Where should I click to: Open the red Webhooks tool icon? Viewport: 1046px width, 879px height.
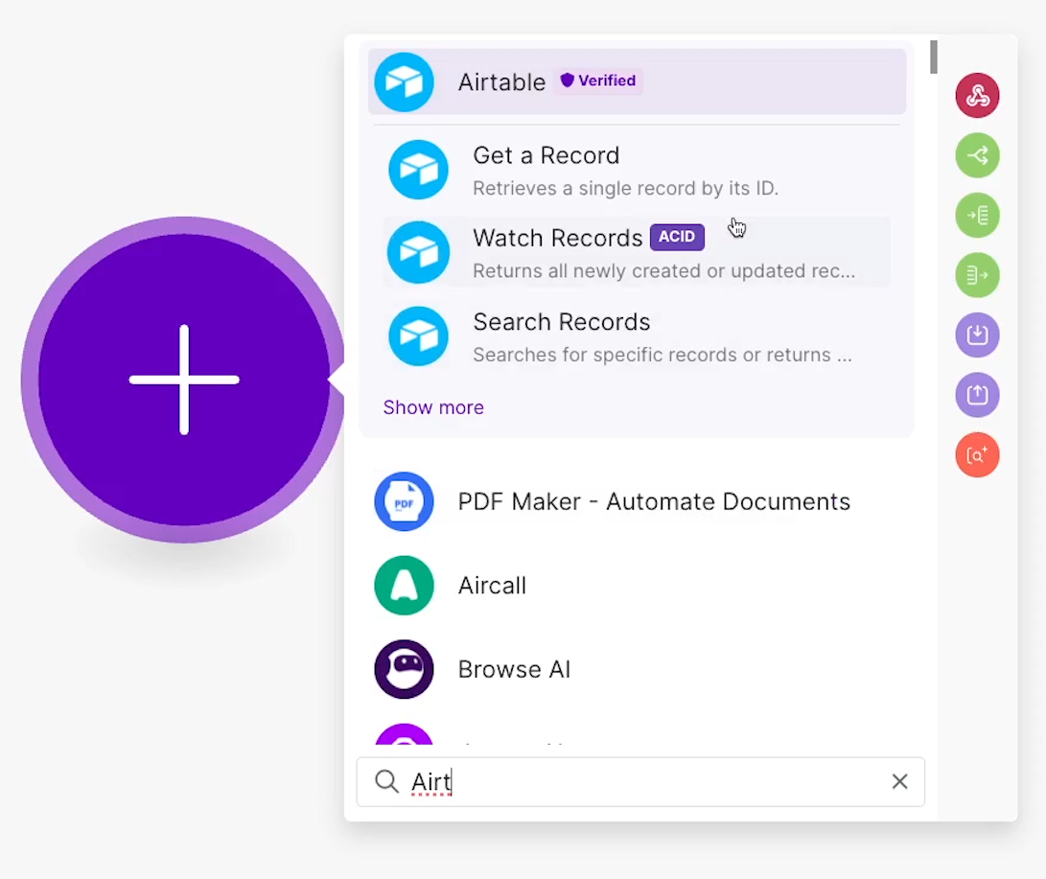977,95
